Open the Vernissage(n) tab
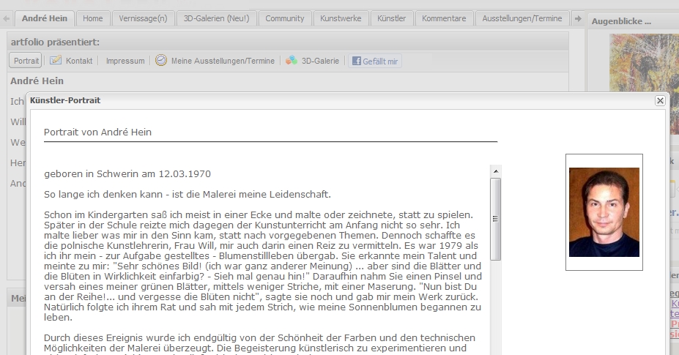 (x=143, y=18)
